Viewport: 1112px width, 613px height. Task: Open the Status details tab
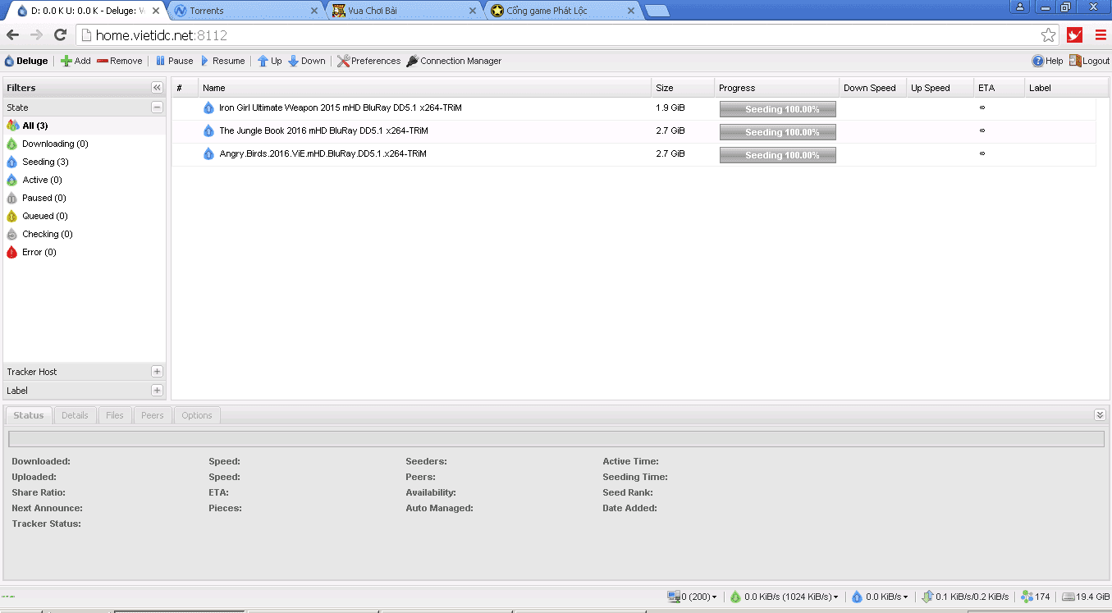[x=29, y=415]
